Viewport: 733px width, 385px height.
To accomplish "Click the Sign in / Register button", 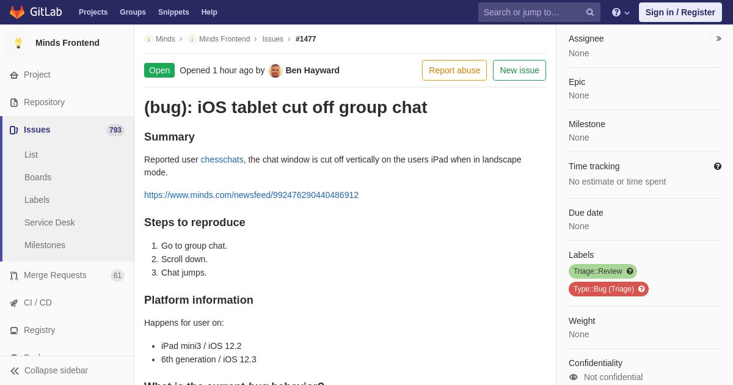I will click(x=680, y=12).
